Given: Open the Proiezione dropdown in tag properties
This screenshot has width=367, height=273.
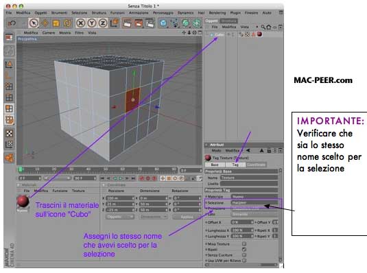Looking at the screenshot, I should click(254, 209).
